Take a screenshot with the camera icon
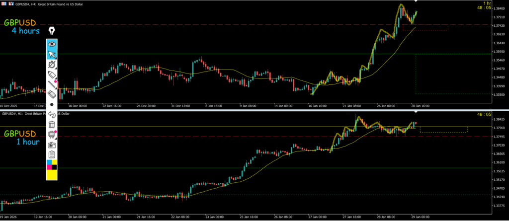 52,145
